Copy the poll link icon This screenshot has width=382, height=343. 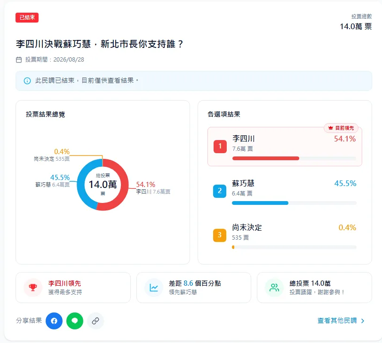(95, 321)
